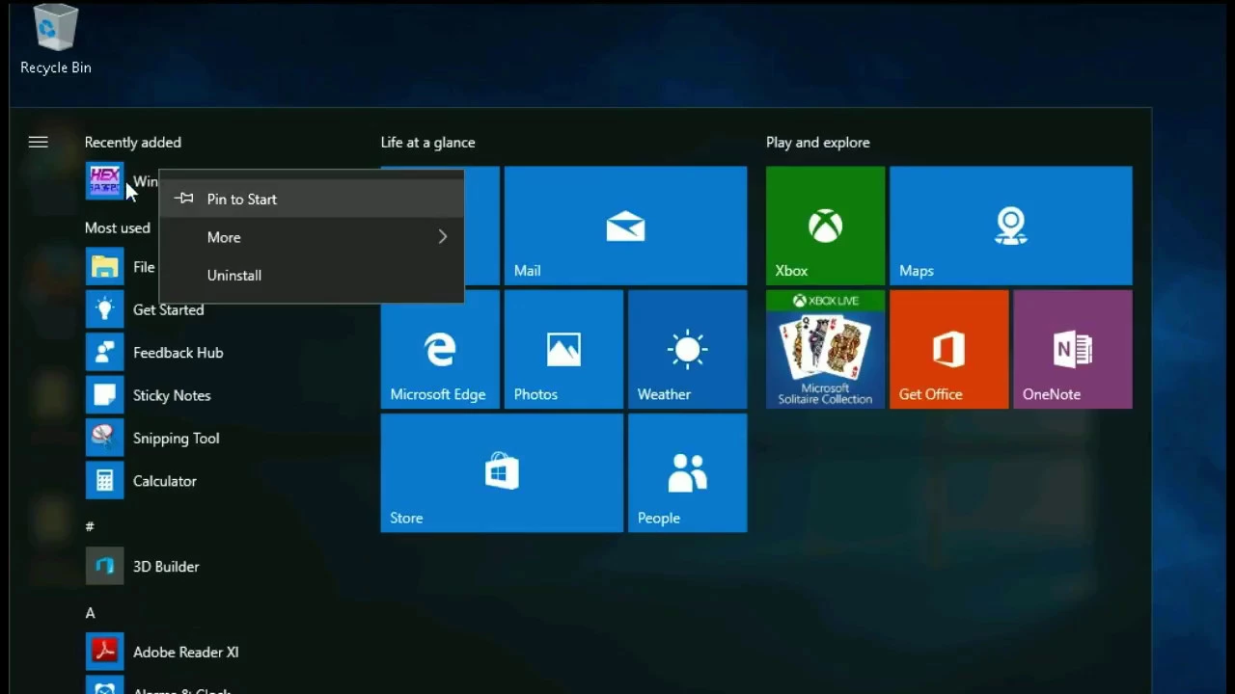
Task: Click the pin icon beside Pin to Start
Action: (x=184, y=199)
